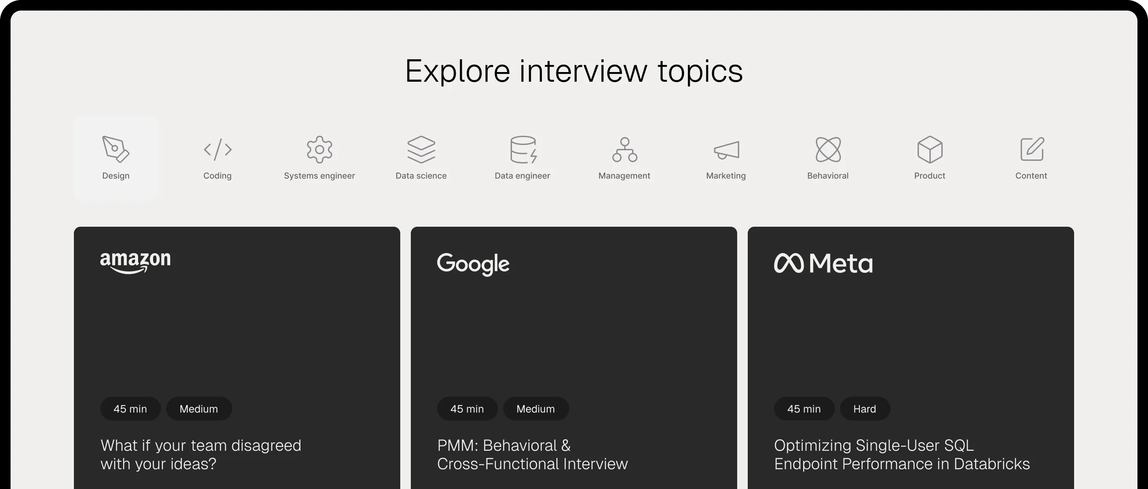This screenshot has height=489, width=1148.
Task: Click the Hard badge on Meta card
Action: (x=865, y=409)
